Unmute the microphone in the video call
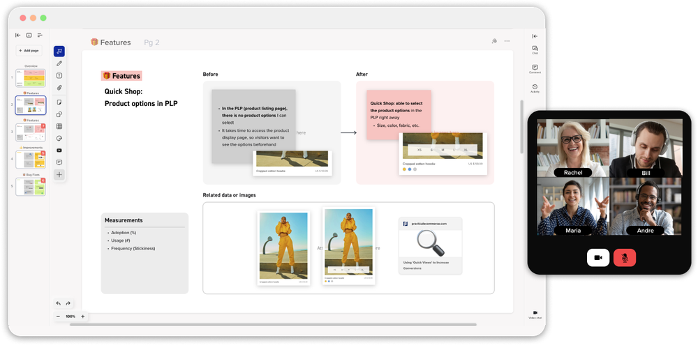Screen dimensions: 698x345 click(625, 258)
